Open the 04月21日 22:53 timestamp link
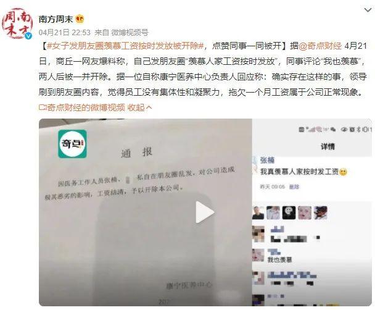This screenshot has height=310, width=375. coord(64,32)
